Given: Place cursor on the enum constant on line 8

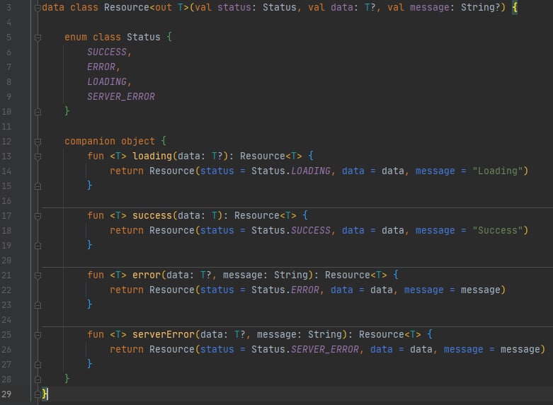Looking at the screenshot, I should [107, 82].
